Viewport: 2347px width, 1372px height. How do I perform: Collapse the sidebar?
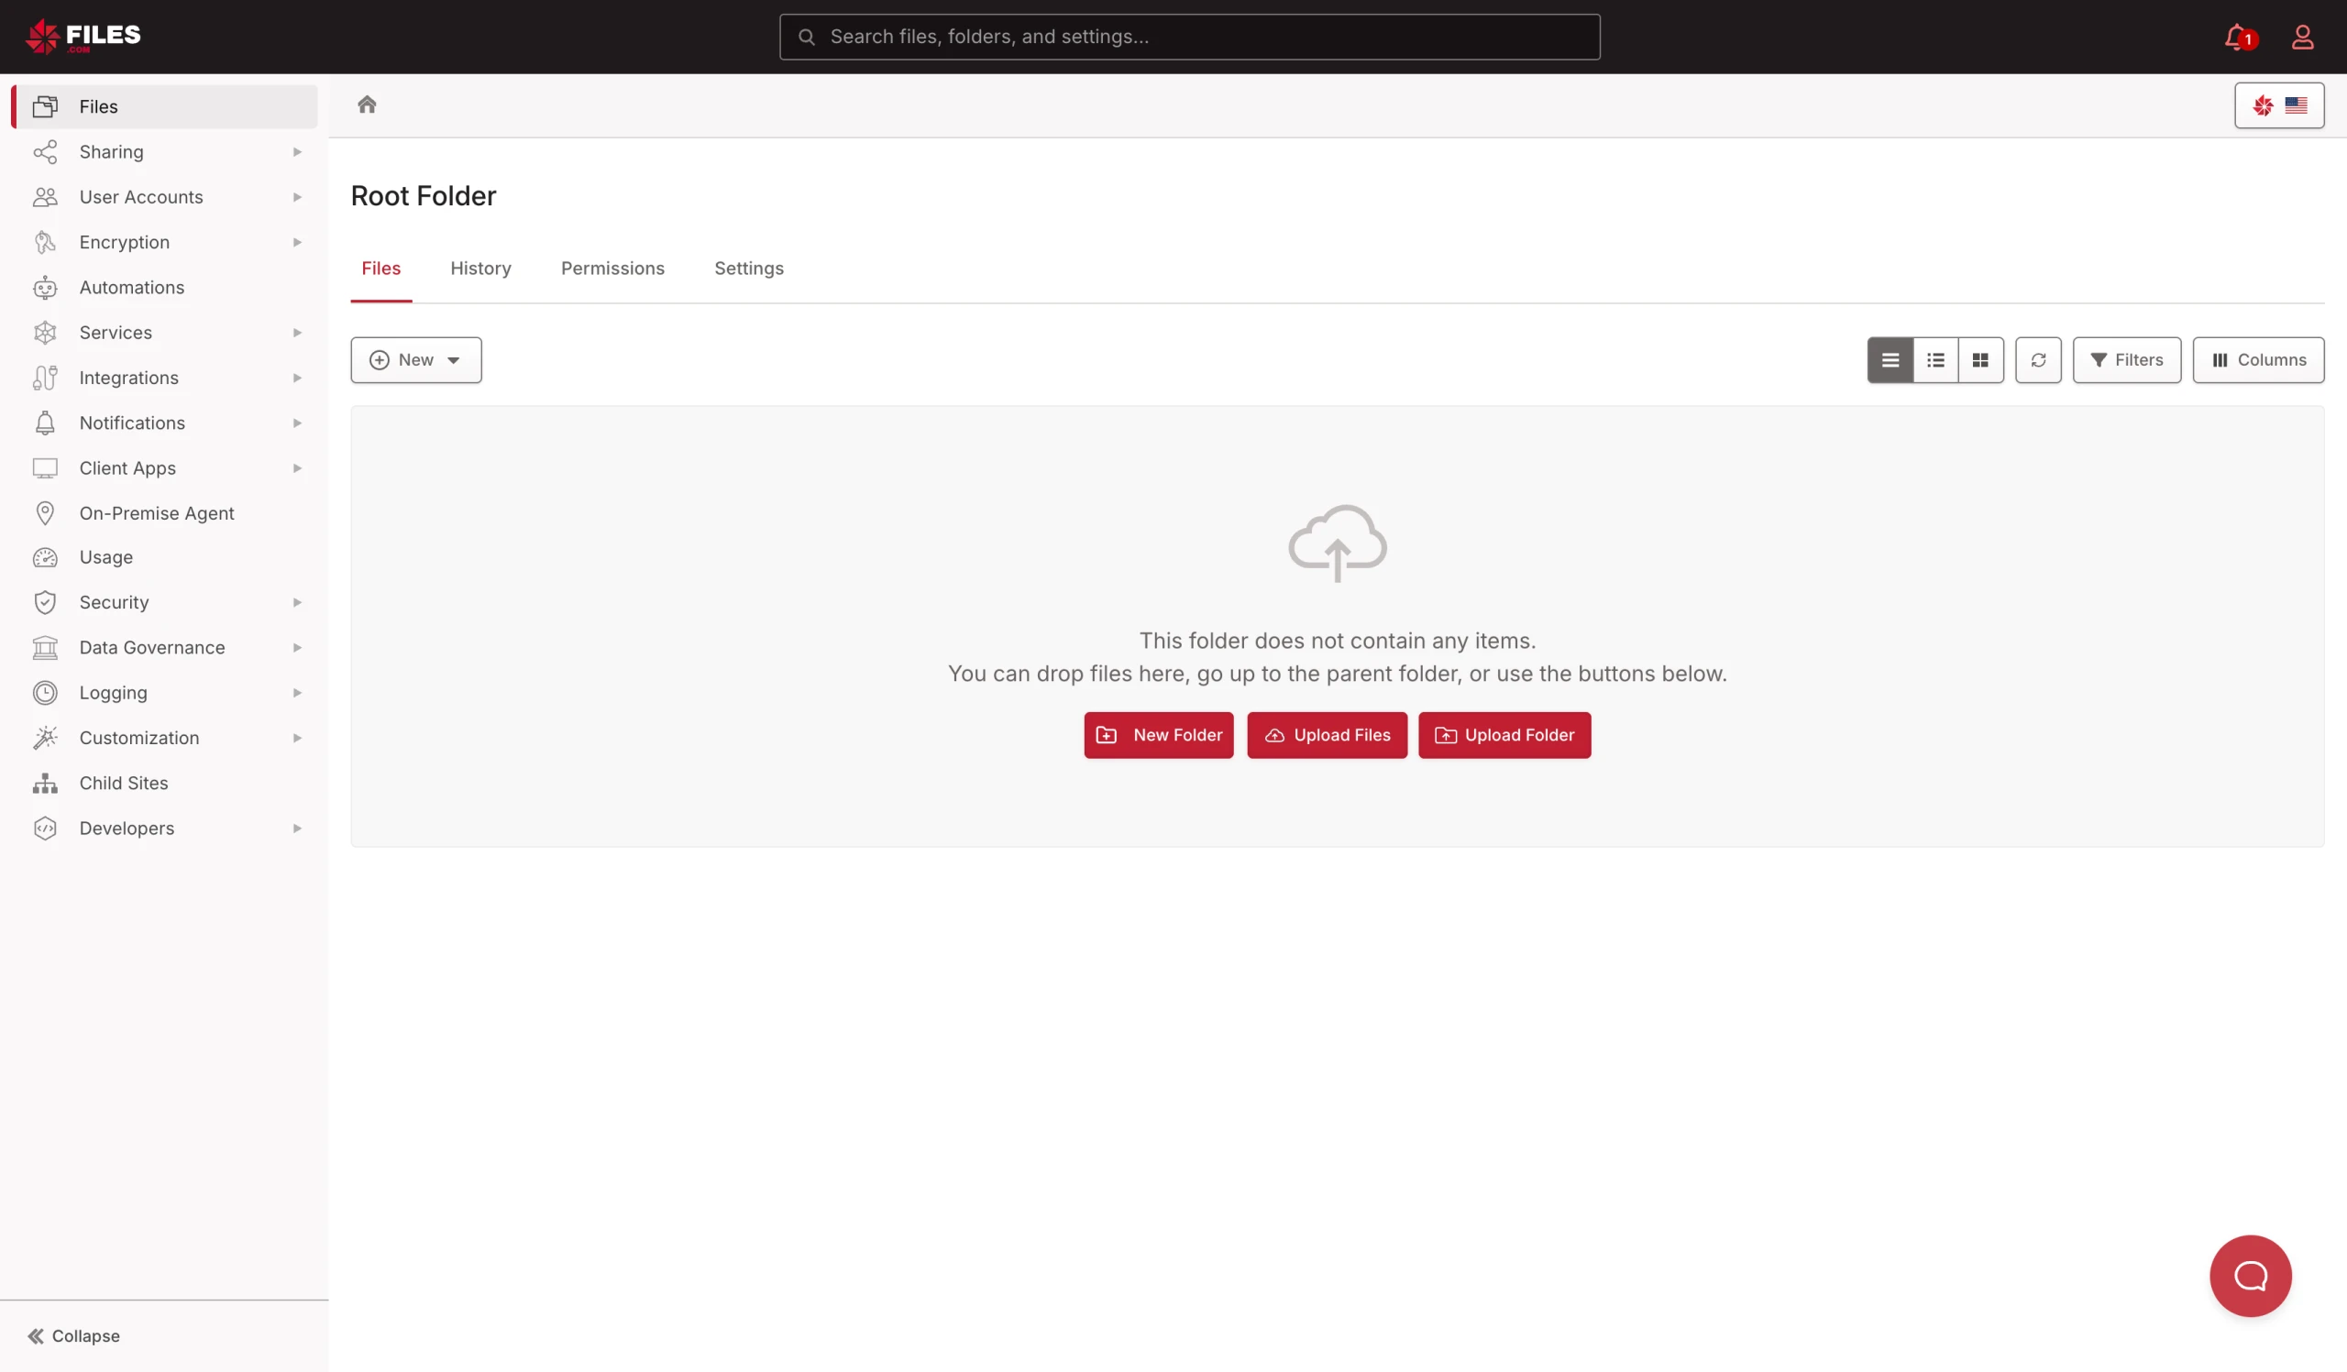coord(73,1335)
